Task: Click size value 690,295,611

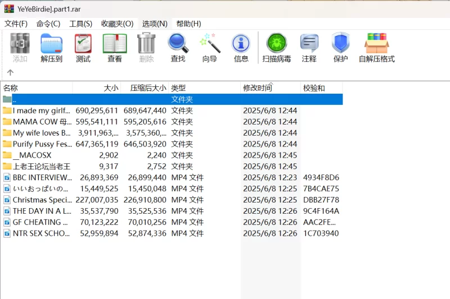Action: click(97, 111)
